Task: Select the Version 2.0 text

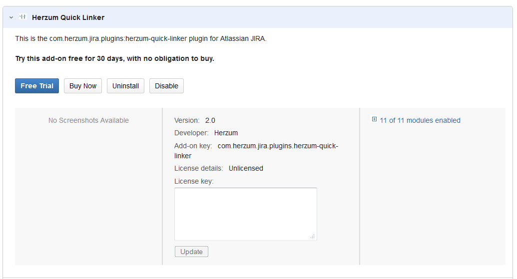Action: (x=210, y=120)
